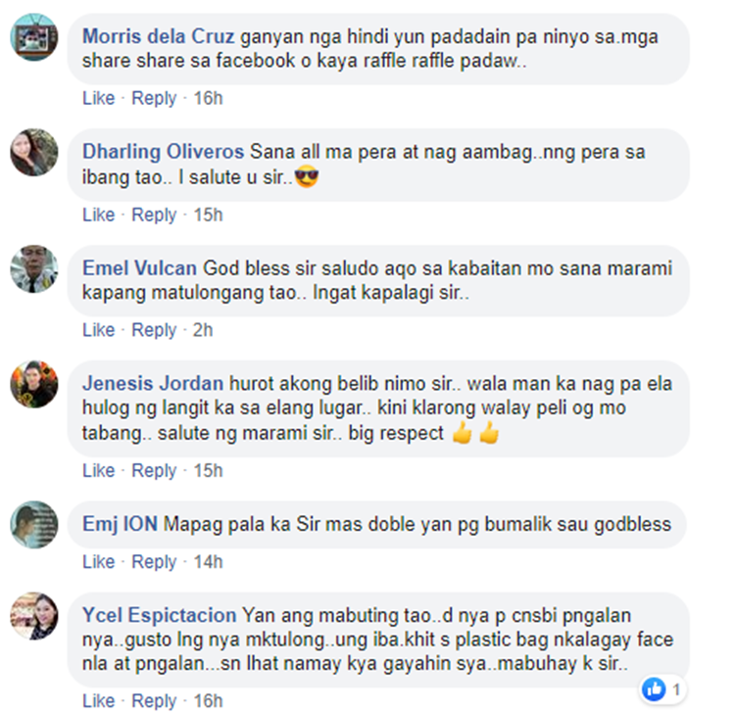Open Dharling Oliveros's profile picture
Viewport: 735px width, 715px height.
[x=34, y=152]
